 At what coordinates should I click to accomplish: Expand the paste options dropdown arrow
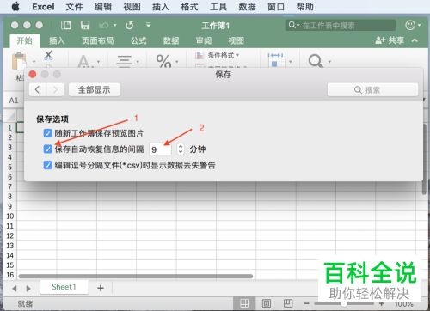34,62
